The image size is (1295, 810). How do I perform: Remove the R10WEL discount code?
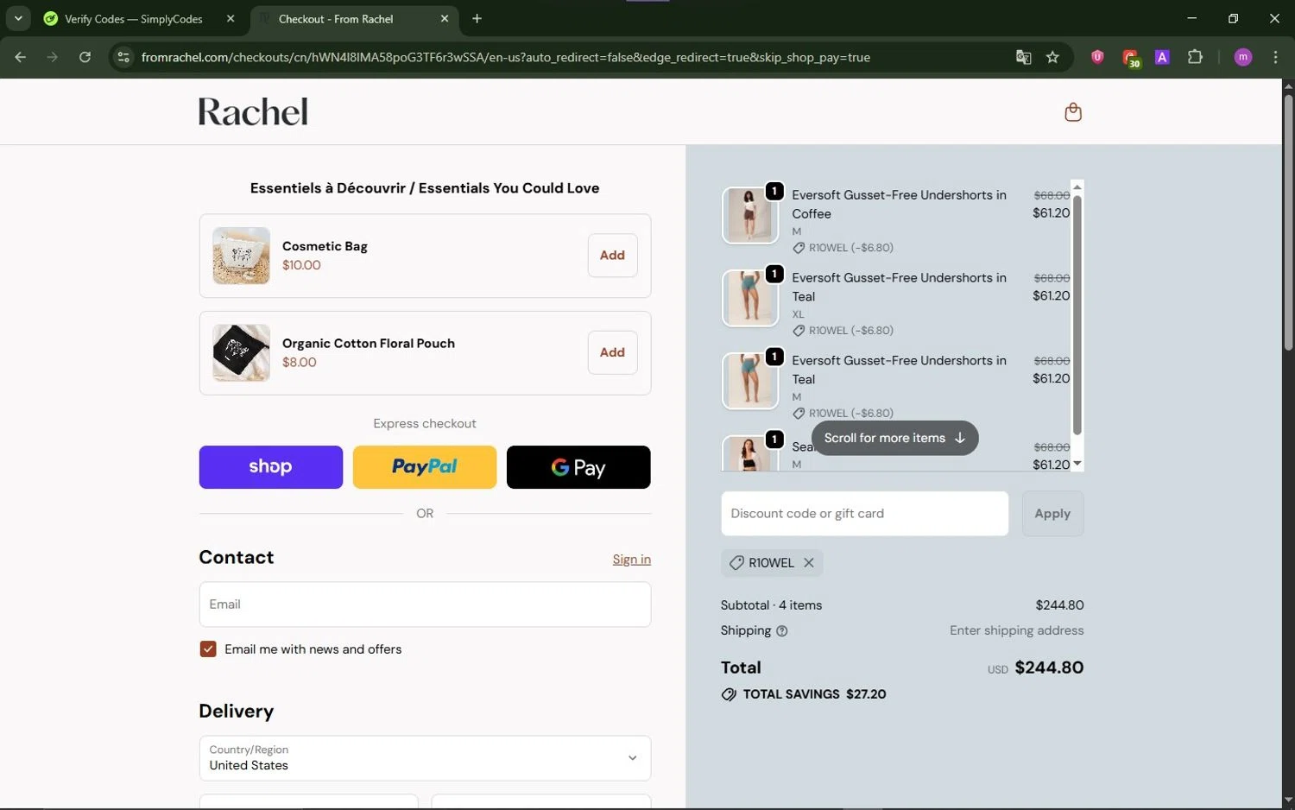click(x=809, y=562)
